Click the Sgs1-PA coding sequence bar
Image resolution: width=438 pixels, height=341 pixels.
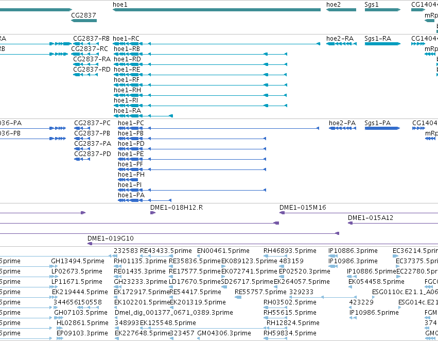(x=382, y=128)
